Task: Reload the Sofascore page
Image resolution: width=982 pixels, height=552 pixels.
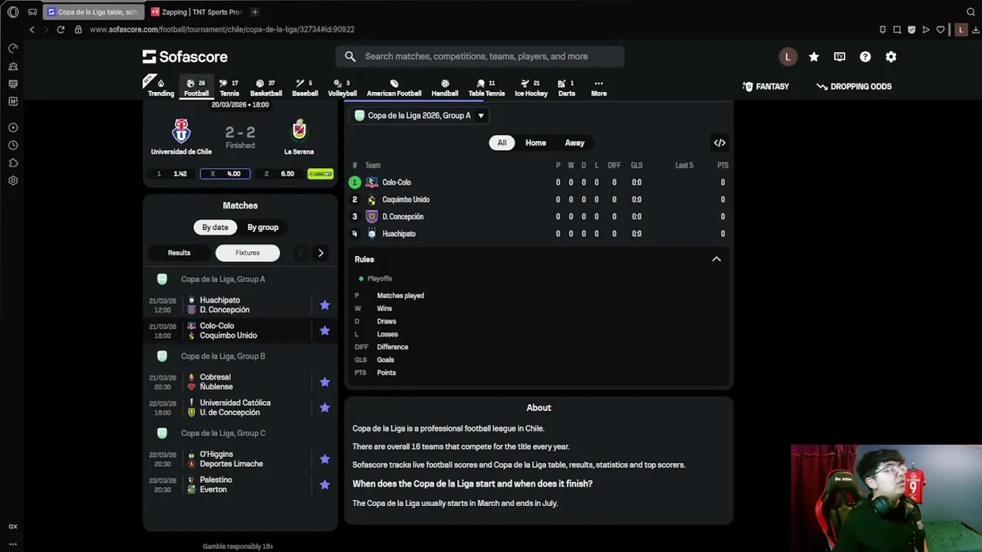Action: (x=61, y=29)
